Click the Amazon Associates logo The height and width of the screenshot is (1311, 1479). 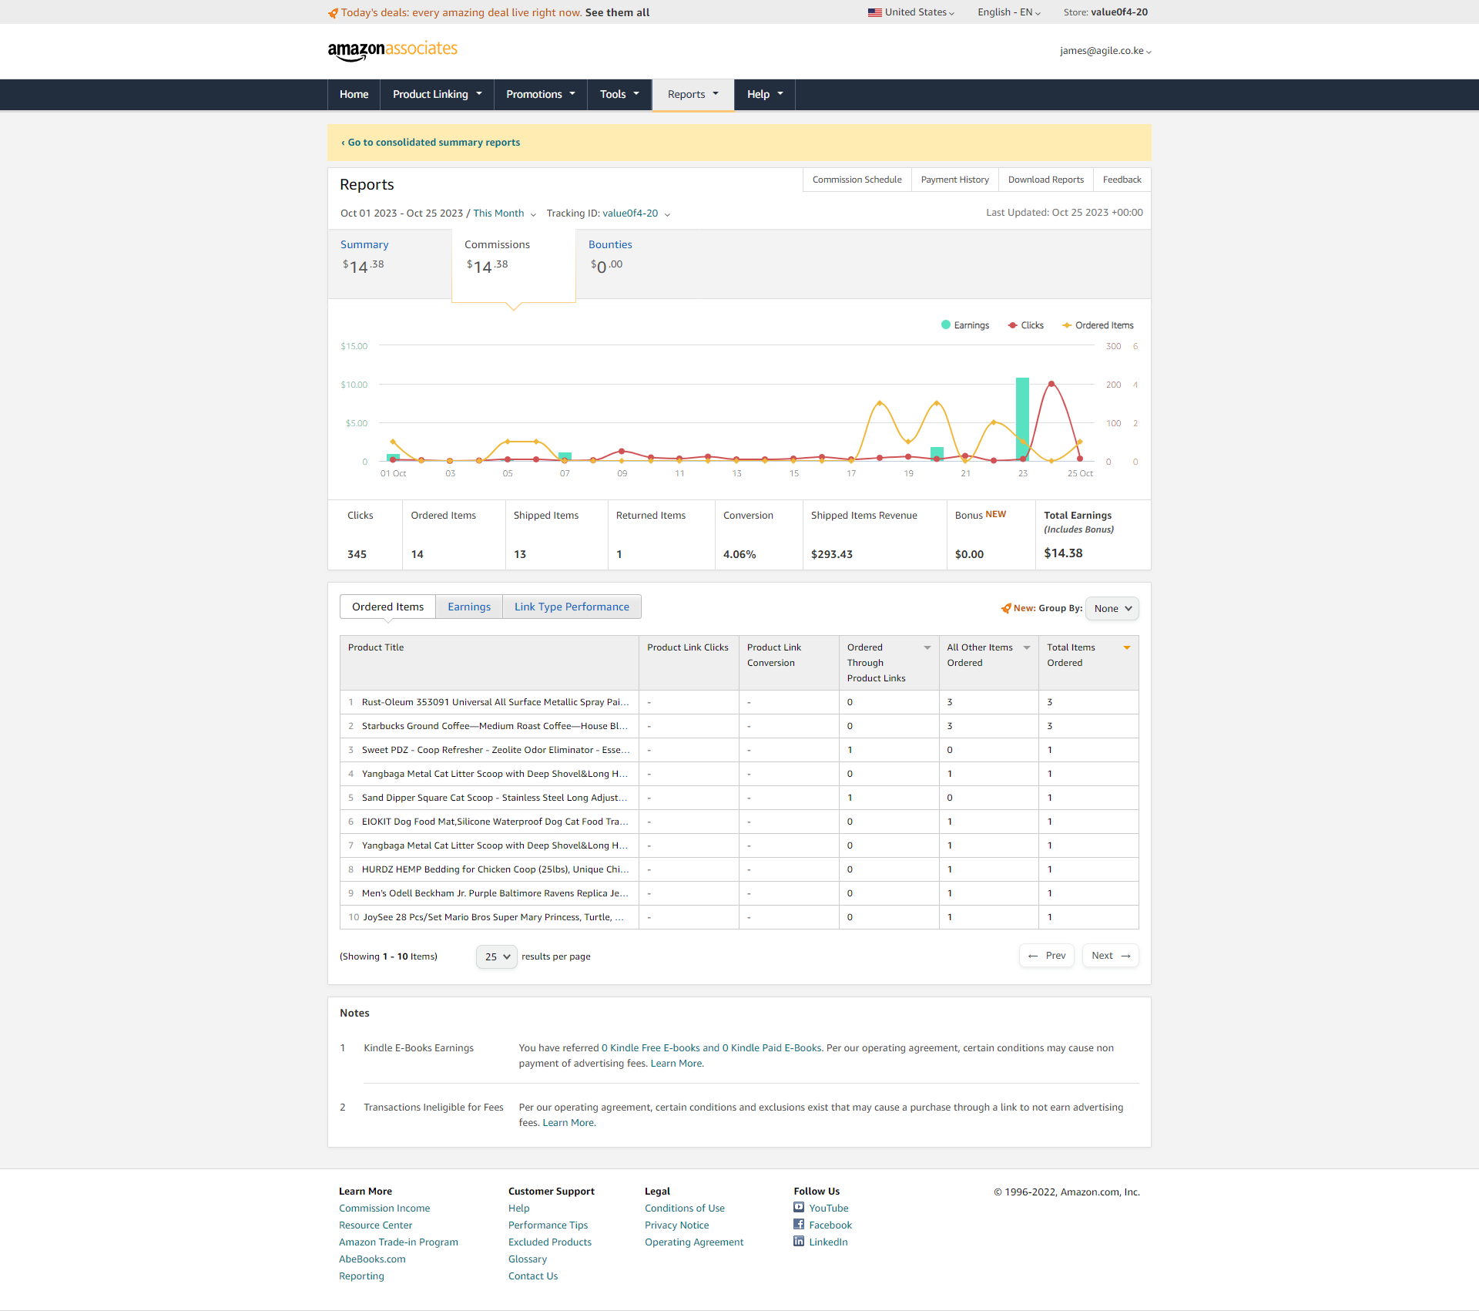(x=392, y=50)
